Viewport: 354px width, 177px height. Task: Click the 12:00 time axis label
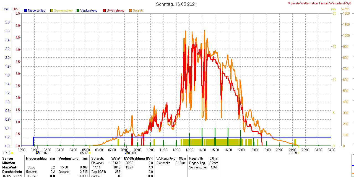[x=176, y=150]
